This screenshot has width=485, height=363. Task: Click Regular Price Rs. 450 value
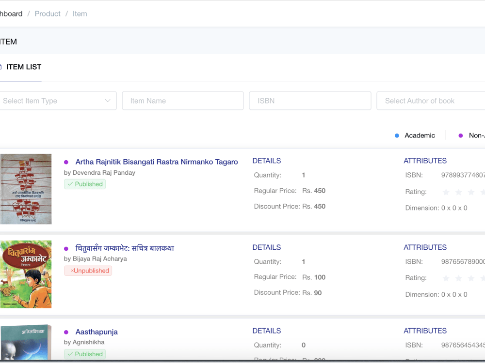click(x=314, y=191)
